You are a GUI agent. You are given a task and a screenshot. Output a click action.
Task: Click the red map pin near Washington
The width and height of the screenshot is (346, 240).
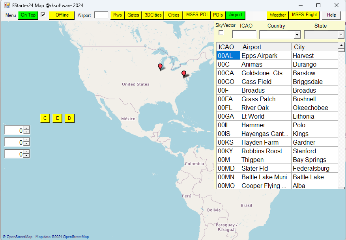click(183, 74)
